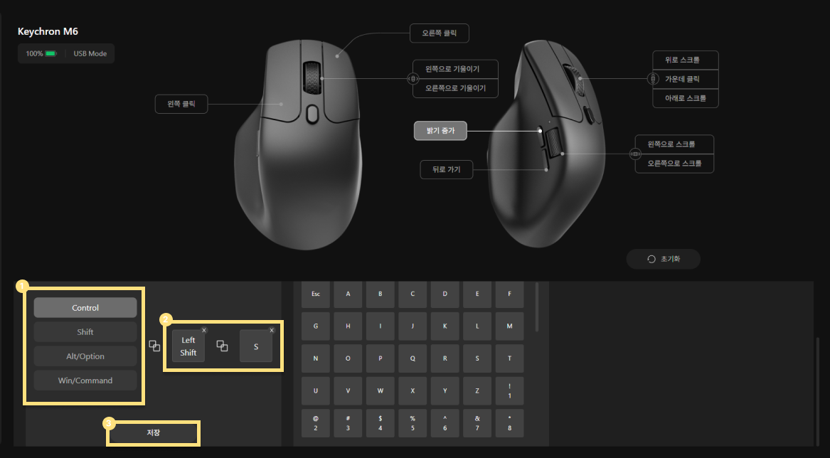Click combine icon between Left Shift and S

tap(223, 346)
